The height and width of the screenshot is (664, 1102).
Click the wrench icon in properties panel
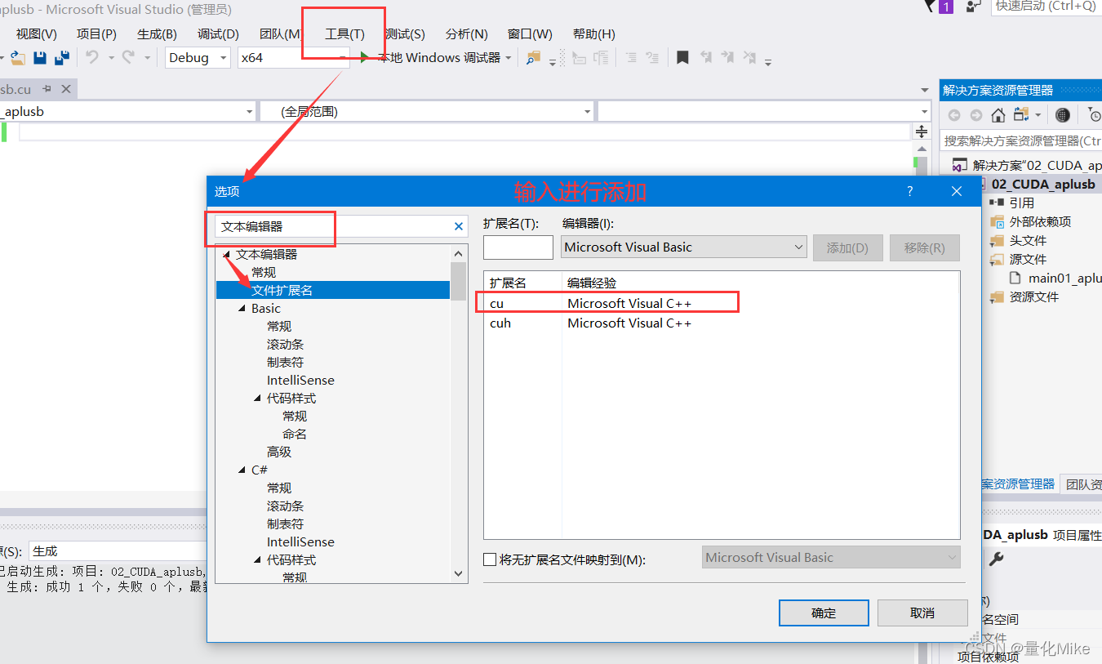[996, 559]
